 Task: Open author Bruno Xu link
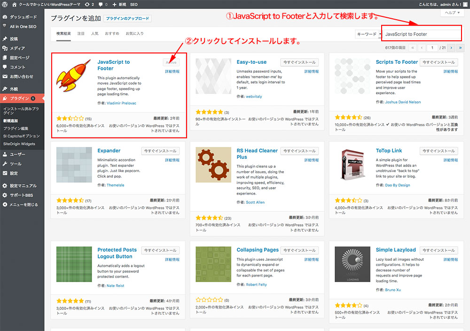393,290
